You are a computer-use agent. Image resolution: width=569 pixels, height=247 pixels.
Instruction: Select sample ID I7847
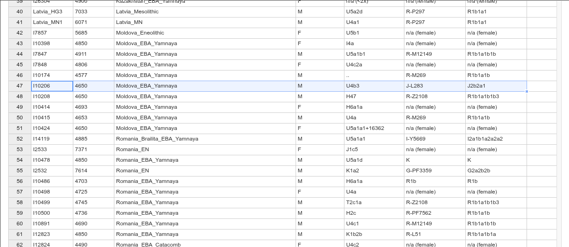pyautogui.click(x=52, y=54)
